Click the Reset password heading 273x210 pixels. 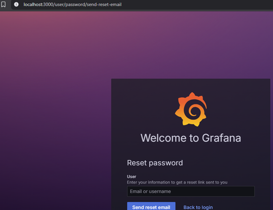pyautogui.click(x=155, y=163)
